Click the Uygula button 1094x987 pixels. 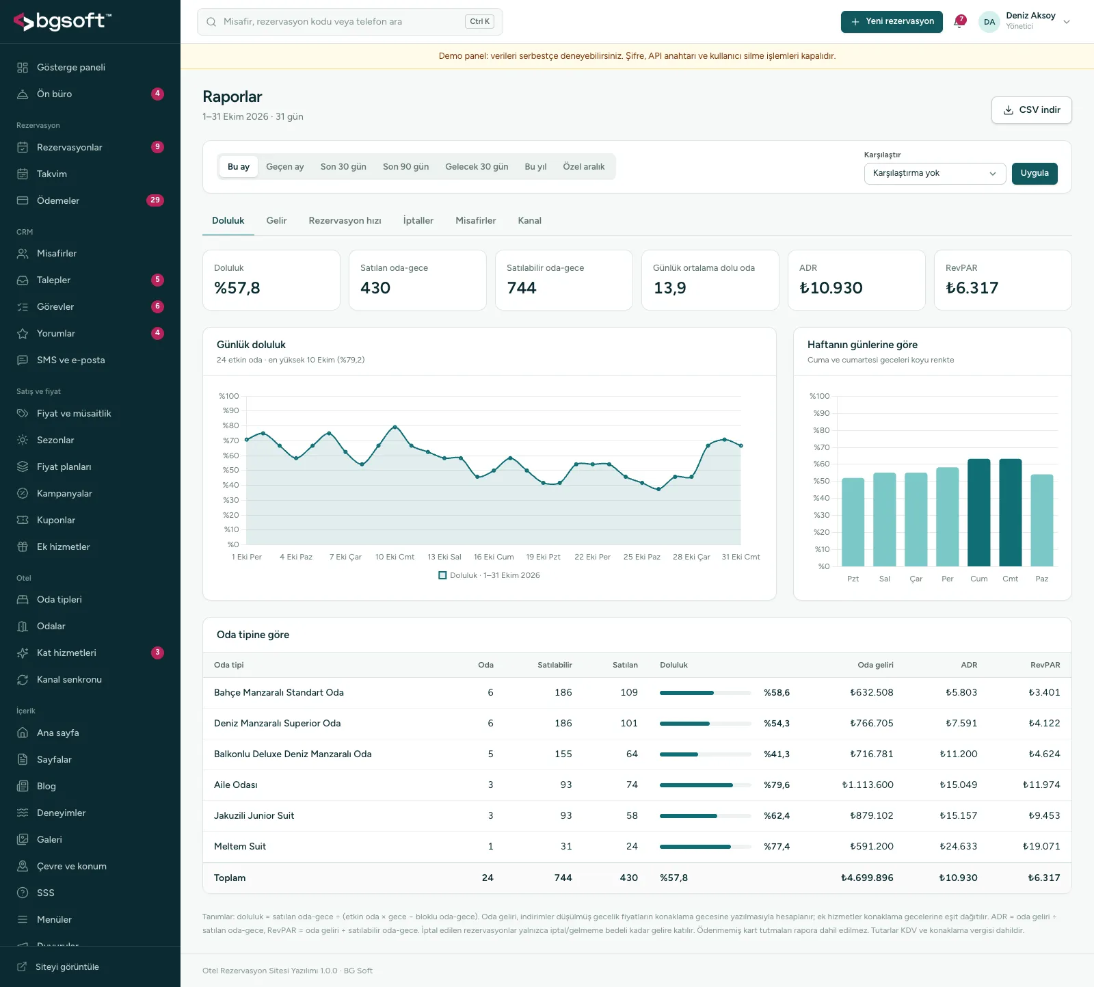1035,174
